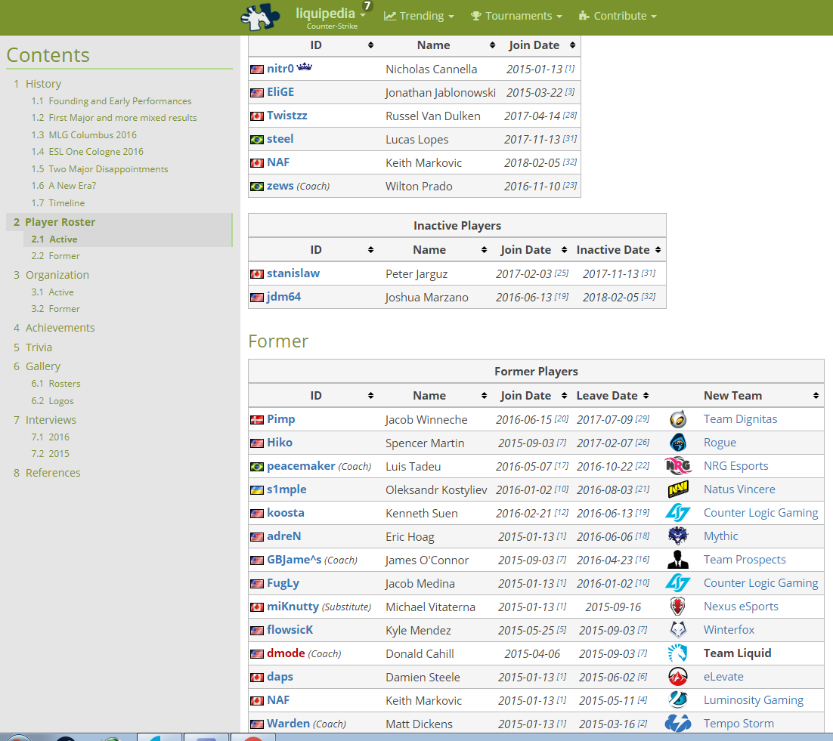The width and height of the screenshot is (833, 741).
Task: Open zews coach player page
Action: [280, 186]
